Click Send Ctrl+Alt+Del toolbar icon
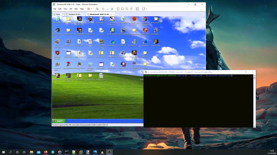The width and height of the screenshot is (277, 155). click(x=97, y=9)
